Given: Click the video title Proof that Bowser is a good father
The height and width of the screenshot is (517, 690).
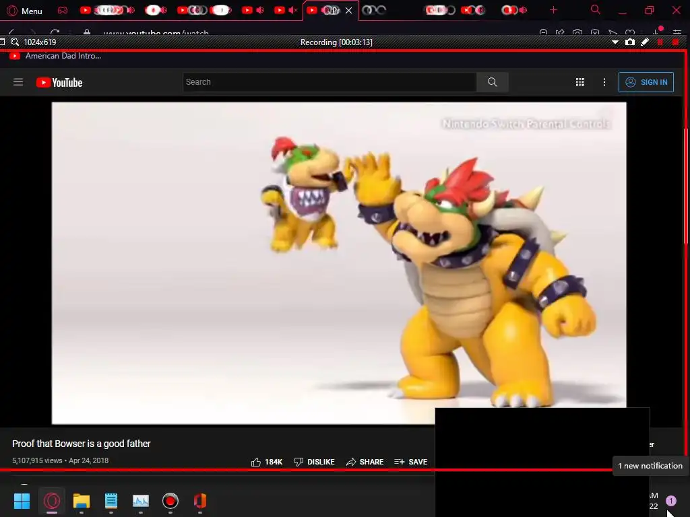Looking at the screenshot, I should click(82, 444).
